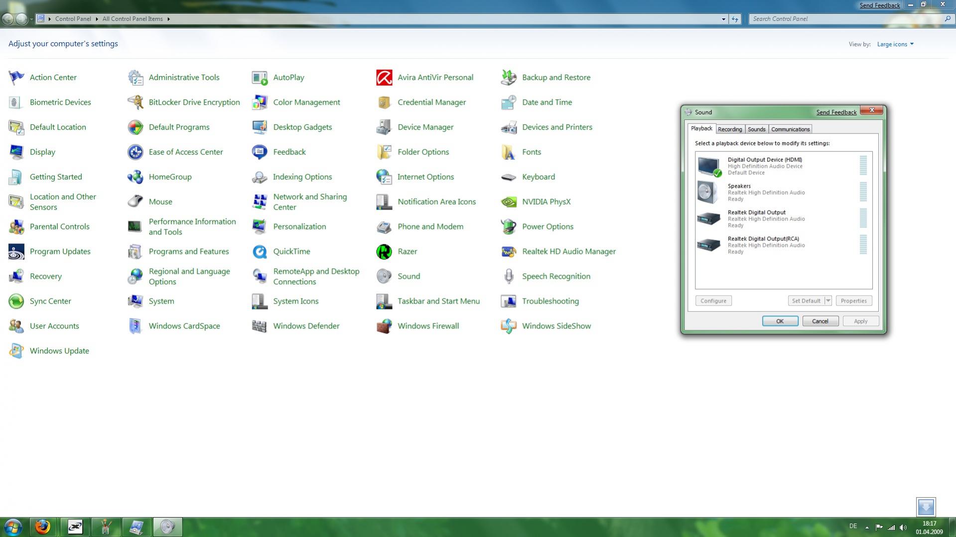Open the User Accounts icon
The height and width of the screenshot is (537, 956).
coord(16,326)
